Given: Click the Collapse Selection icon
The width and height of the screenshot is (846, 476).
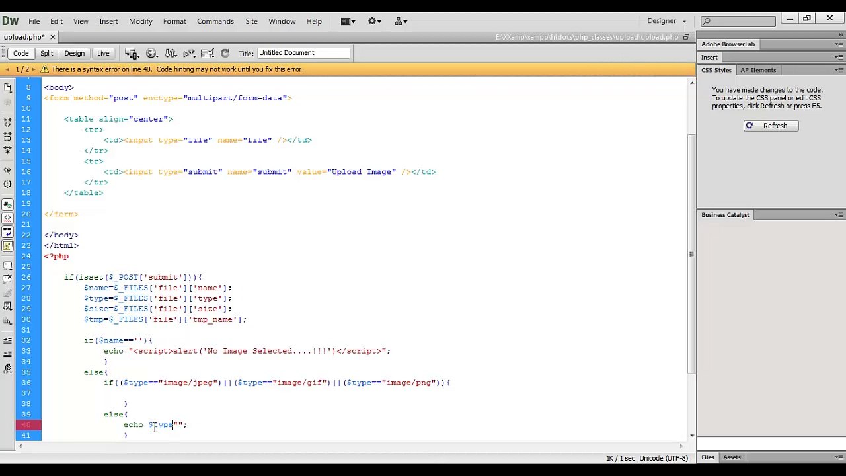Looking at the screenshot, I should pos(8,136).
